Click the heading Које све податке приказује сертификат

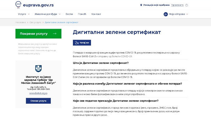click(x=116, y=101)
